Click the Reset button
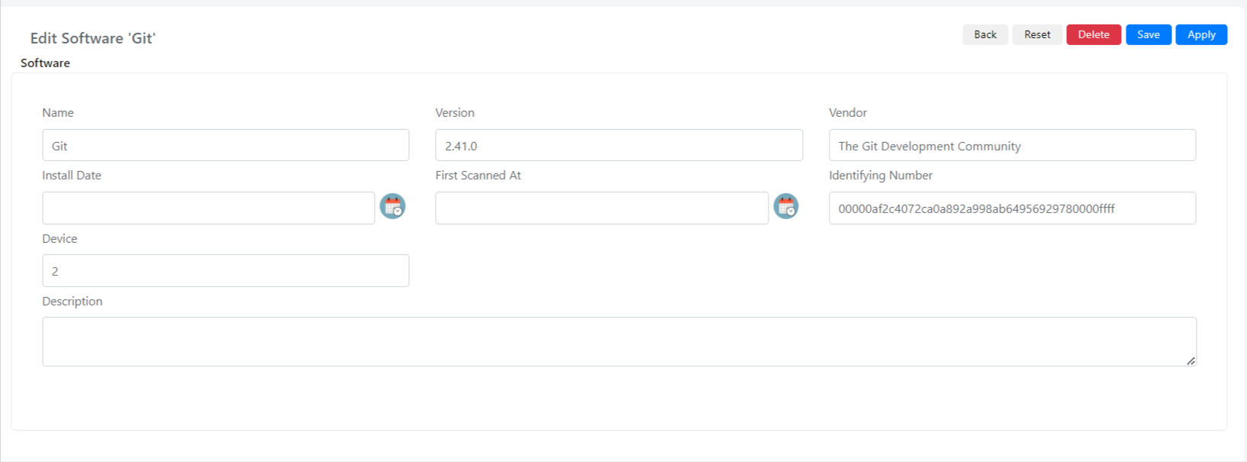Image resolution: width=1247 pixels, height=462 pixels. click(1037, 34)
